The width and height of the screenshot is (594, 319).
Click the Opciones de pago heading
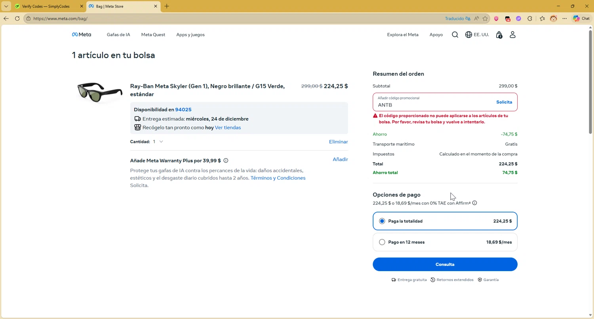(396, 195)
